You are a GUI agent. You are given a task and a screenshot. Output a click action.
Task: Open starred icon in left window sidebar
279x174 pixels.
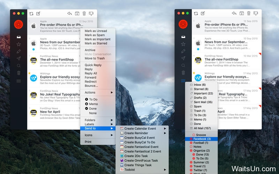point(19,44)
